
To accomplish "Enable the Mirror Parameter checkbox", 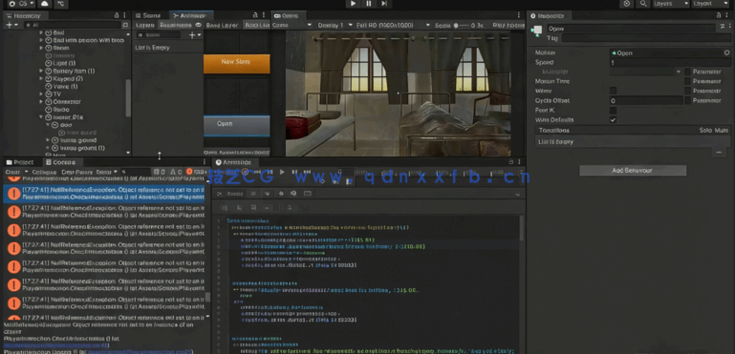I will pos(687,91).
